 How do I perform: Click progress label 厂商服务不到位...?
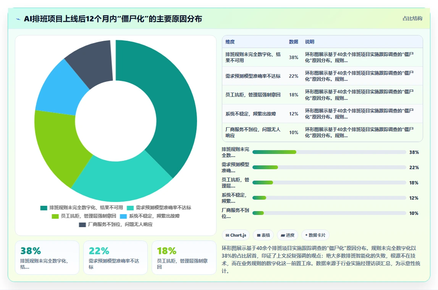[236, 213]
